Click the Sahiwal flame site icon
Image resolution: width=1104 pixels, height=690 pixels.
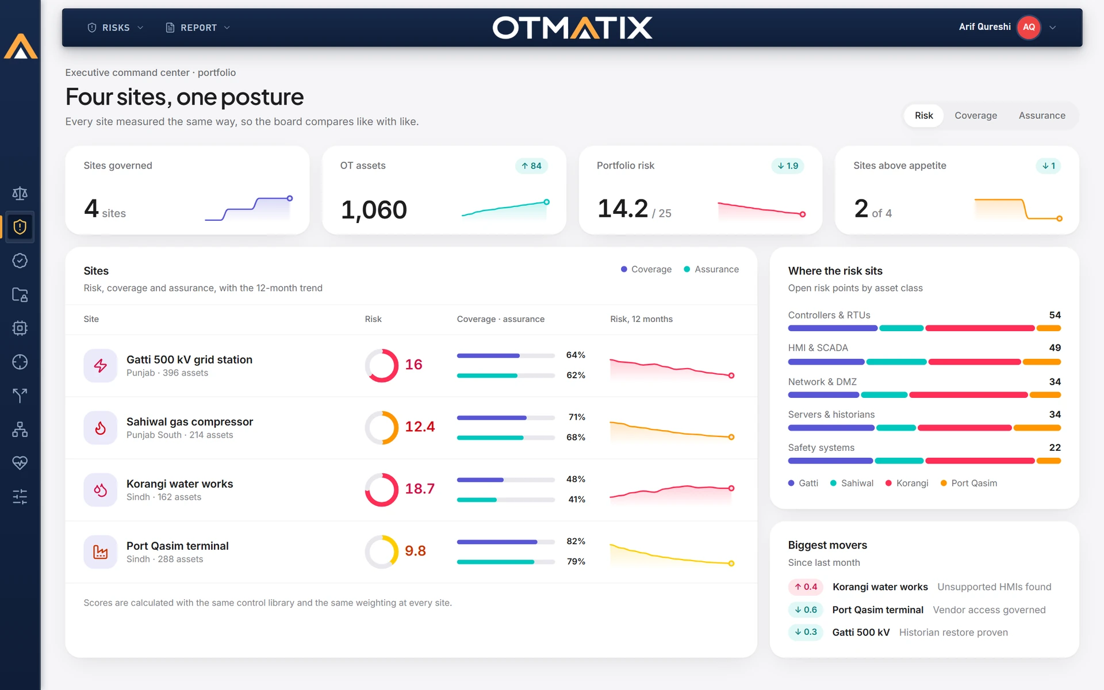(101, 428)
